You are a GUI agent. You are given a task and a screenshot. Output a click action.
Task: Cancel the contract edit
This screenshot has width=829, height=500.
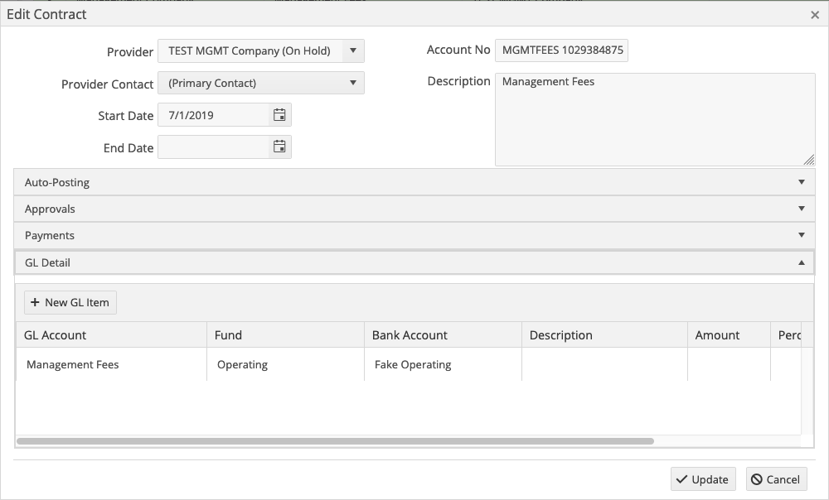click(x=776, y=478)
